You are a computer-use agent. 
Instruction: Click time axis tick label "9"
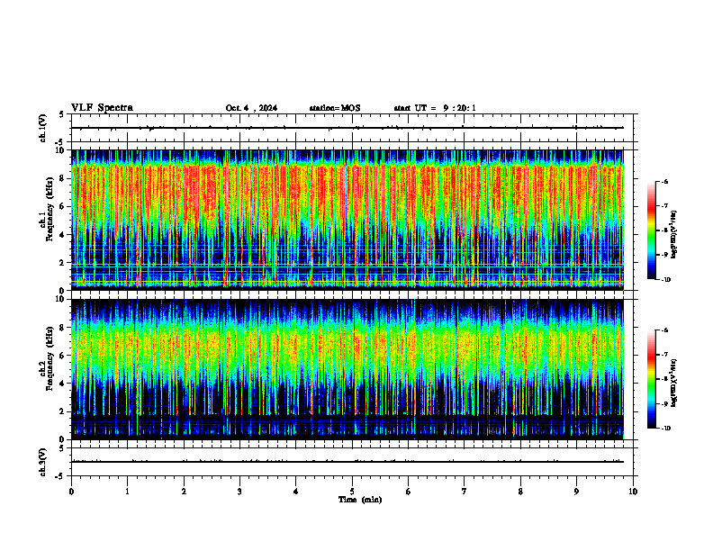576,492
